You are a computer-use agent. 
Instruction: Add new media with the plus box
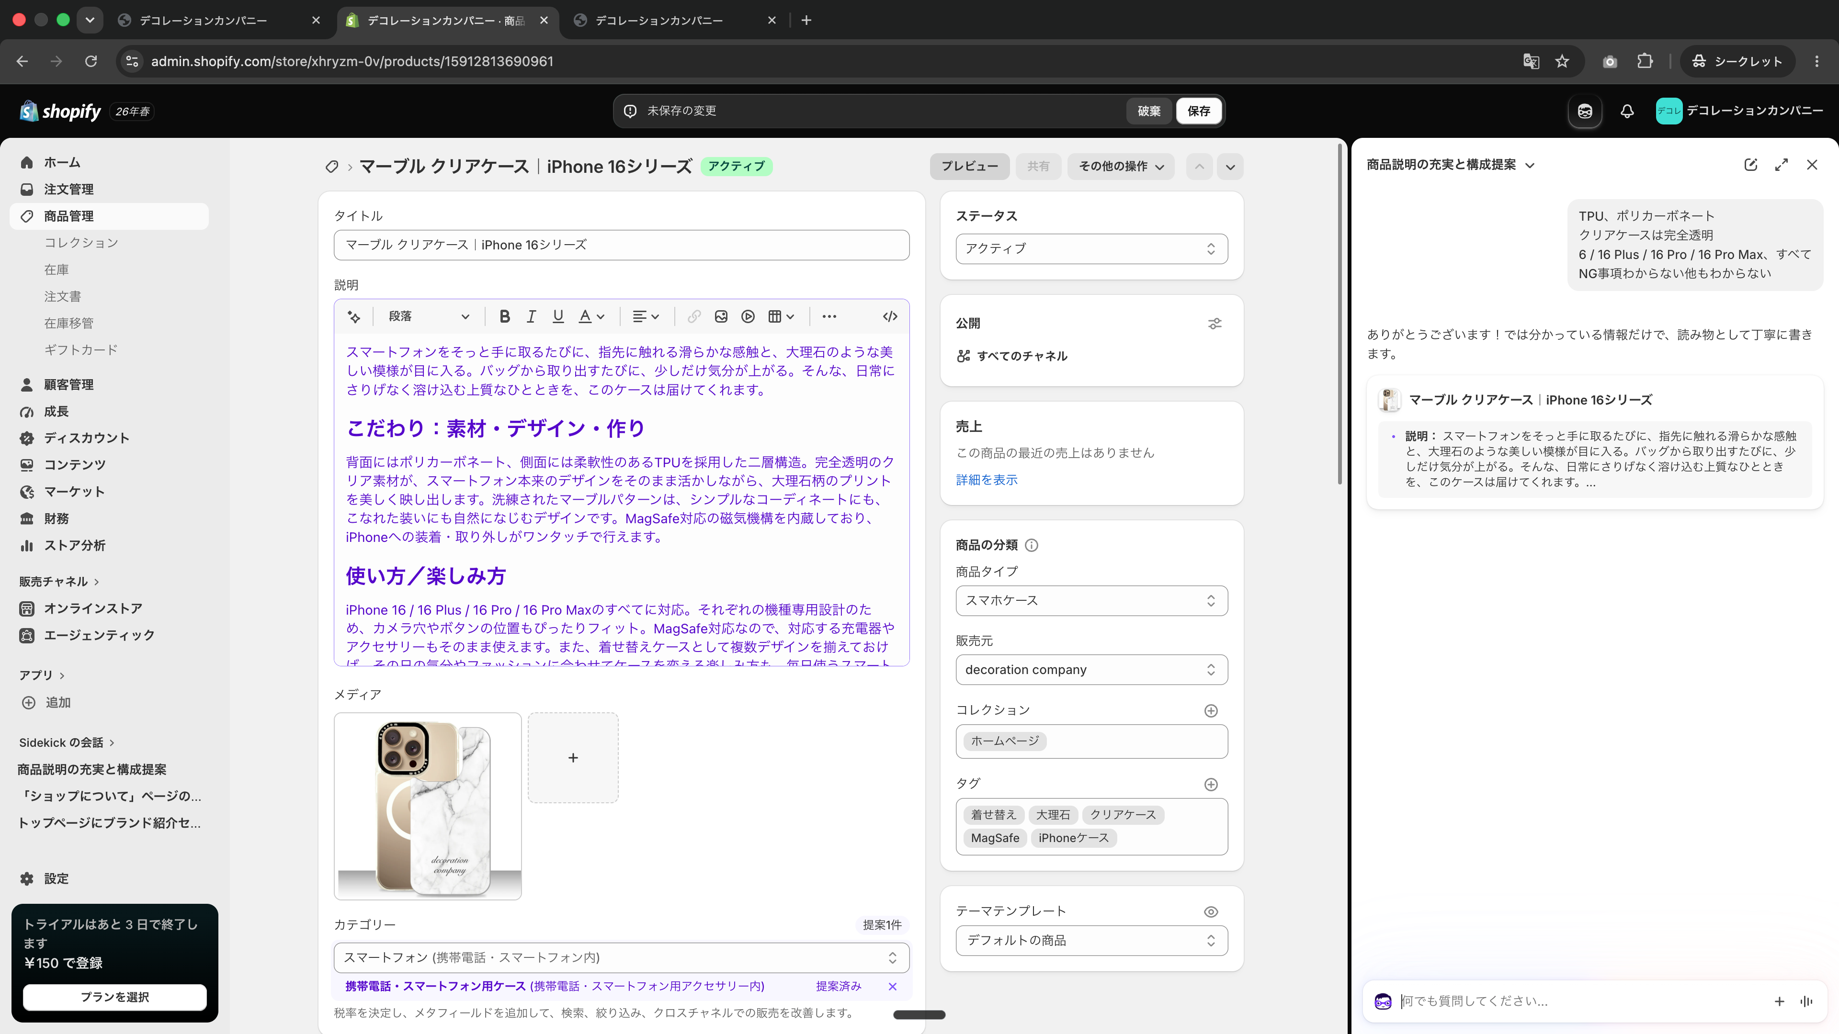[x=573, y=758]
